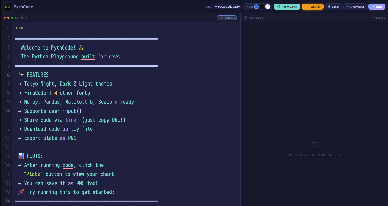Click the yellow dot in editor header
Viewport: 388px width, 206px height.
click(8, 18)
